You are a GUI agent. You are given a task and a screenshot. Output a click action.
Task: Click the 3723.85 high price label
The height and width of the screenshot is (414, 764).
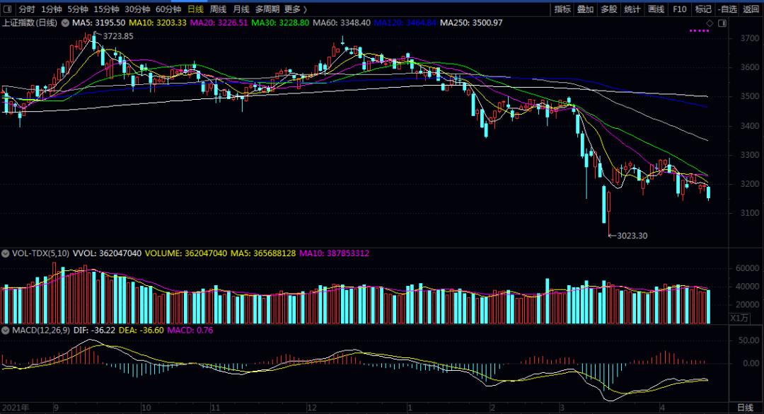point(118,36)
